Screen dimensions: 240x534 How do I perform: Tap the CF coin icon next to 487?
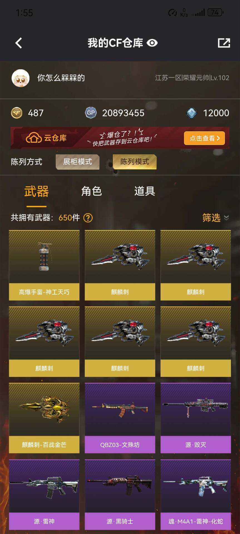click(x=17, y=113)
